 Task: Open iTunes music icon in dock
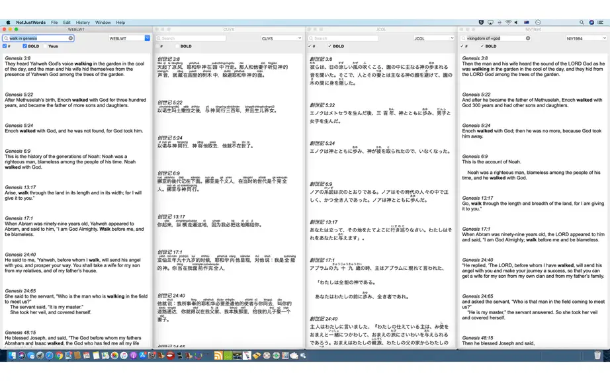click(124, 355)
